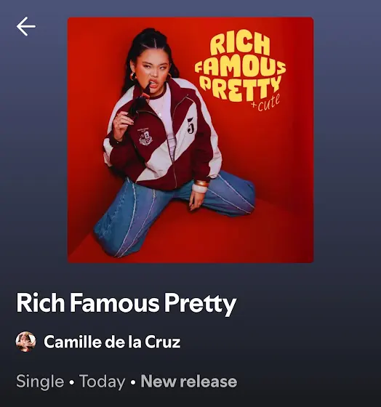The height and width of the screenshot is (407, 381).
Task: Open the Rich Famous Pretty cover art
Action: [190, 140]
